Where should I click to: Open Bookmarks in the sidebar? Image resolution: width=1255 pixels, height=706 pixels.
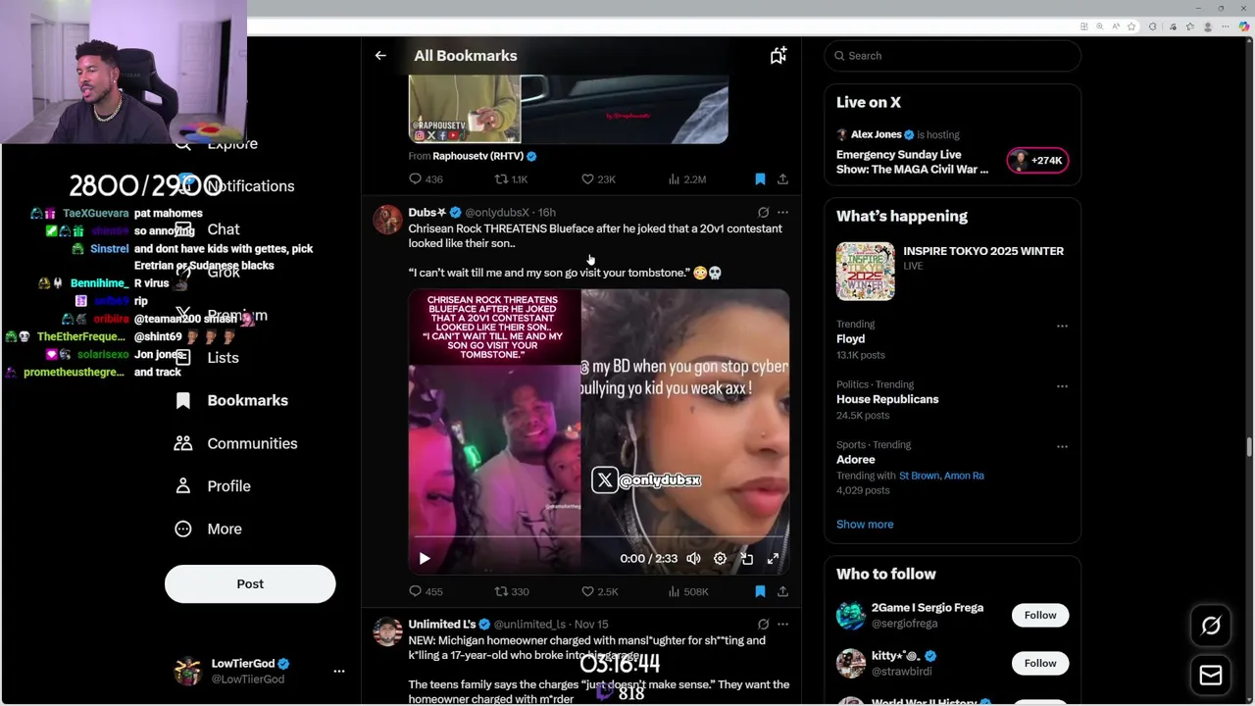(x=231, y=400)
